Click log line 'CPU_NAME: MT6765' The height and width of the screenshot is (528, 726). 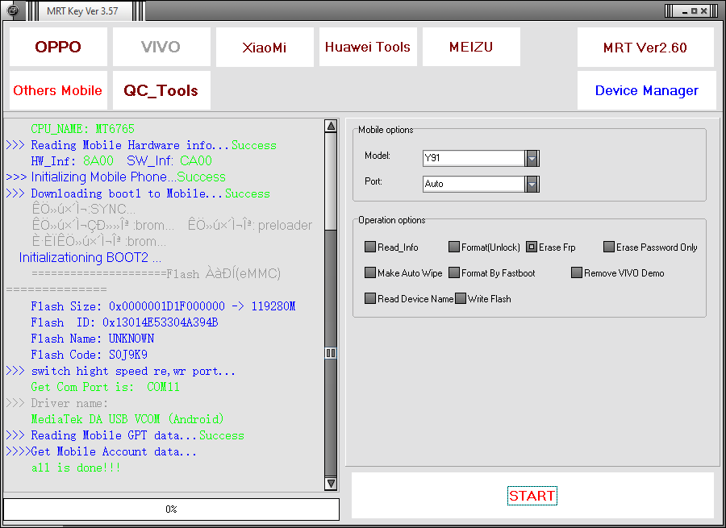(82, 129)
